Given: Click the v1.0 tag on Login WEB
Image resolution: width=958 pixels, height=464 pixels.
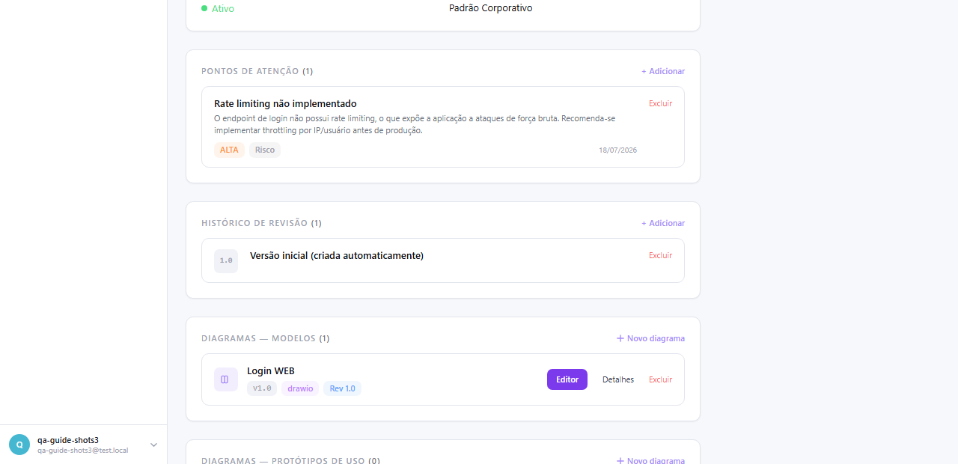Looking at the screenshot, I should tap(262, 388).
